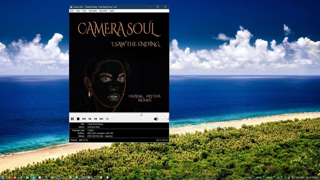Pause playback with the pause button
This screenshot has width=320, height=180.
point(72,119)
